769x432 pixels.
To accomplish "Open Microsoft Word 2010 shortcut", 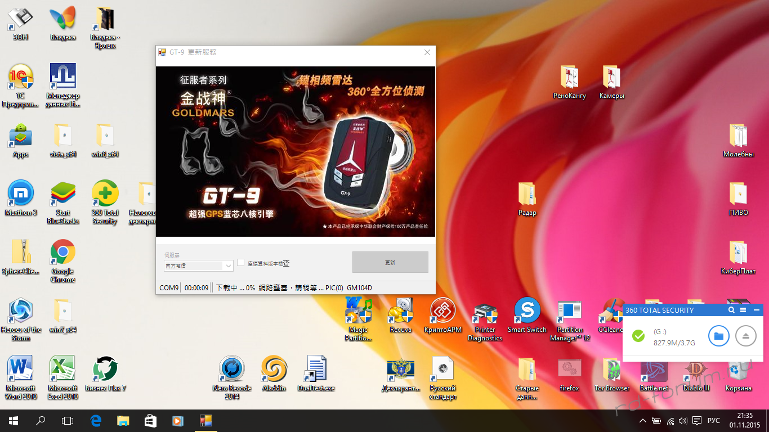I will point(21,370).
